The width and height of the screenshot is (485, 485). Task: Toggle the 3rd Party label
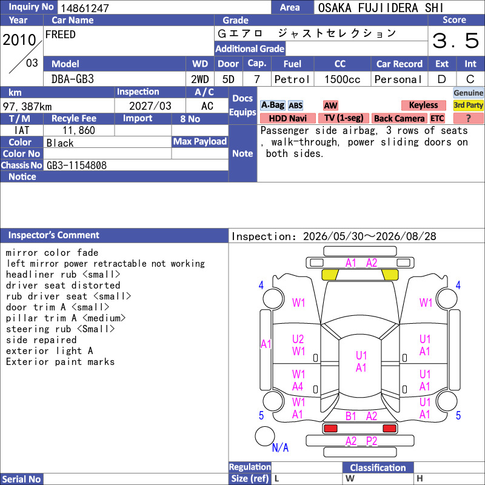468,105
